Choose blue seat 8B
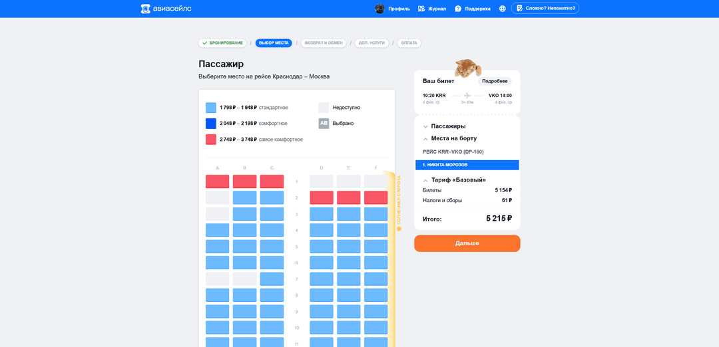 (x=245, y=295)
